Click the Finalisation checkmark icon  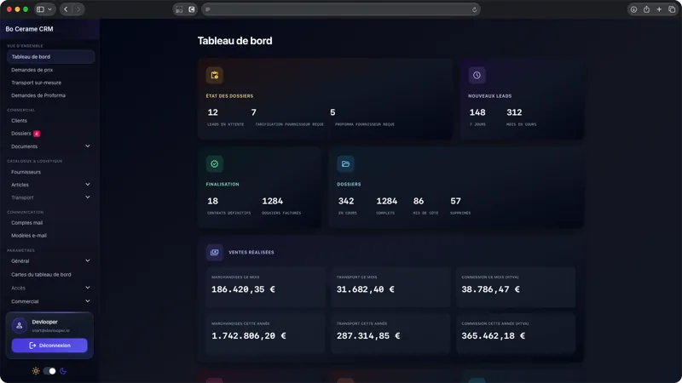215,163
